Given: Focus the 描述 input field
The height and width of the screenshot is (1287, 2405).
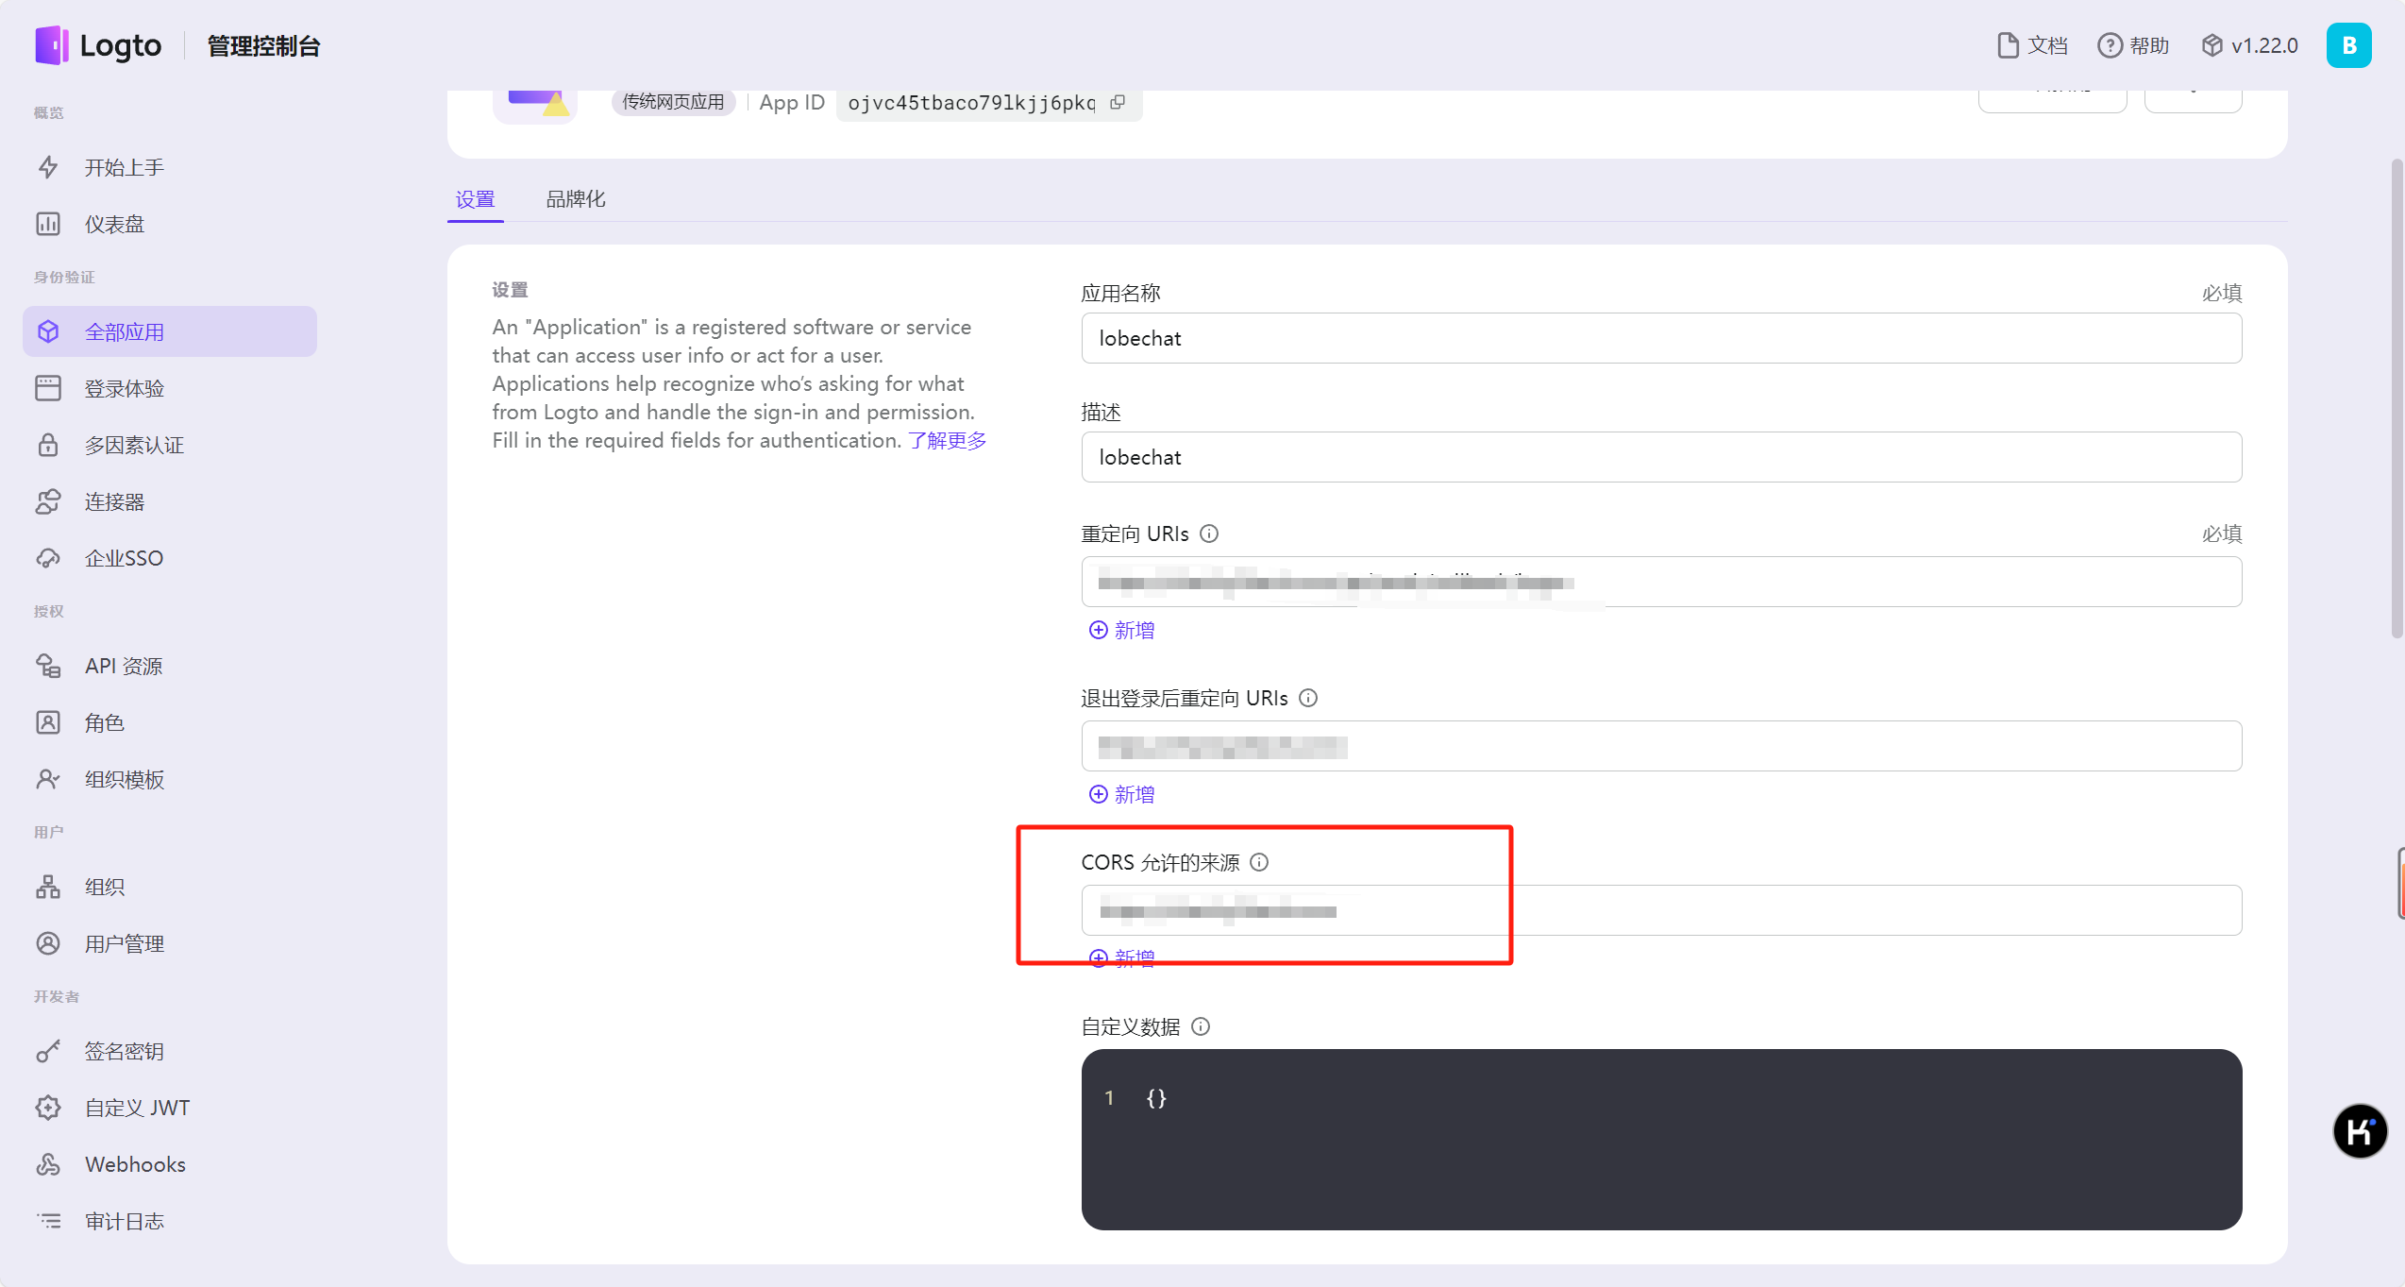Looking at the screenshot, I should 1661,457.
